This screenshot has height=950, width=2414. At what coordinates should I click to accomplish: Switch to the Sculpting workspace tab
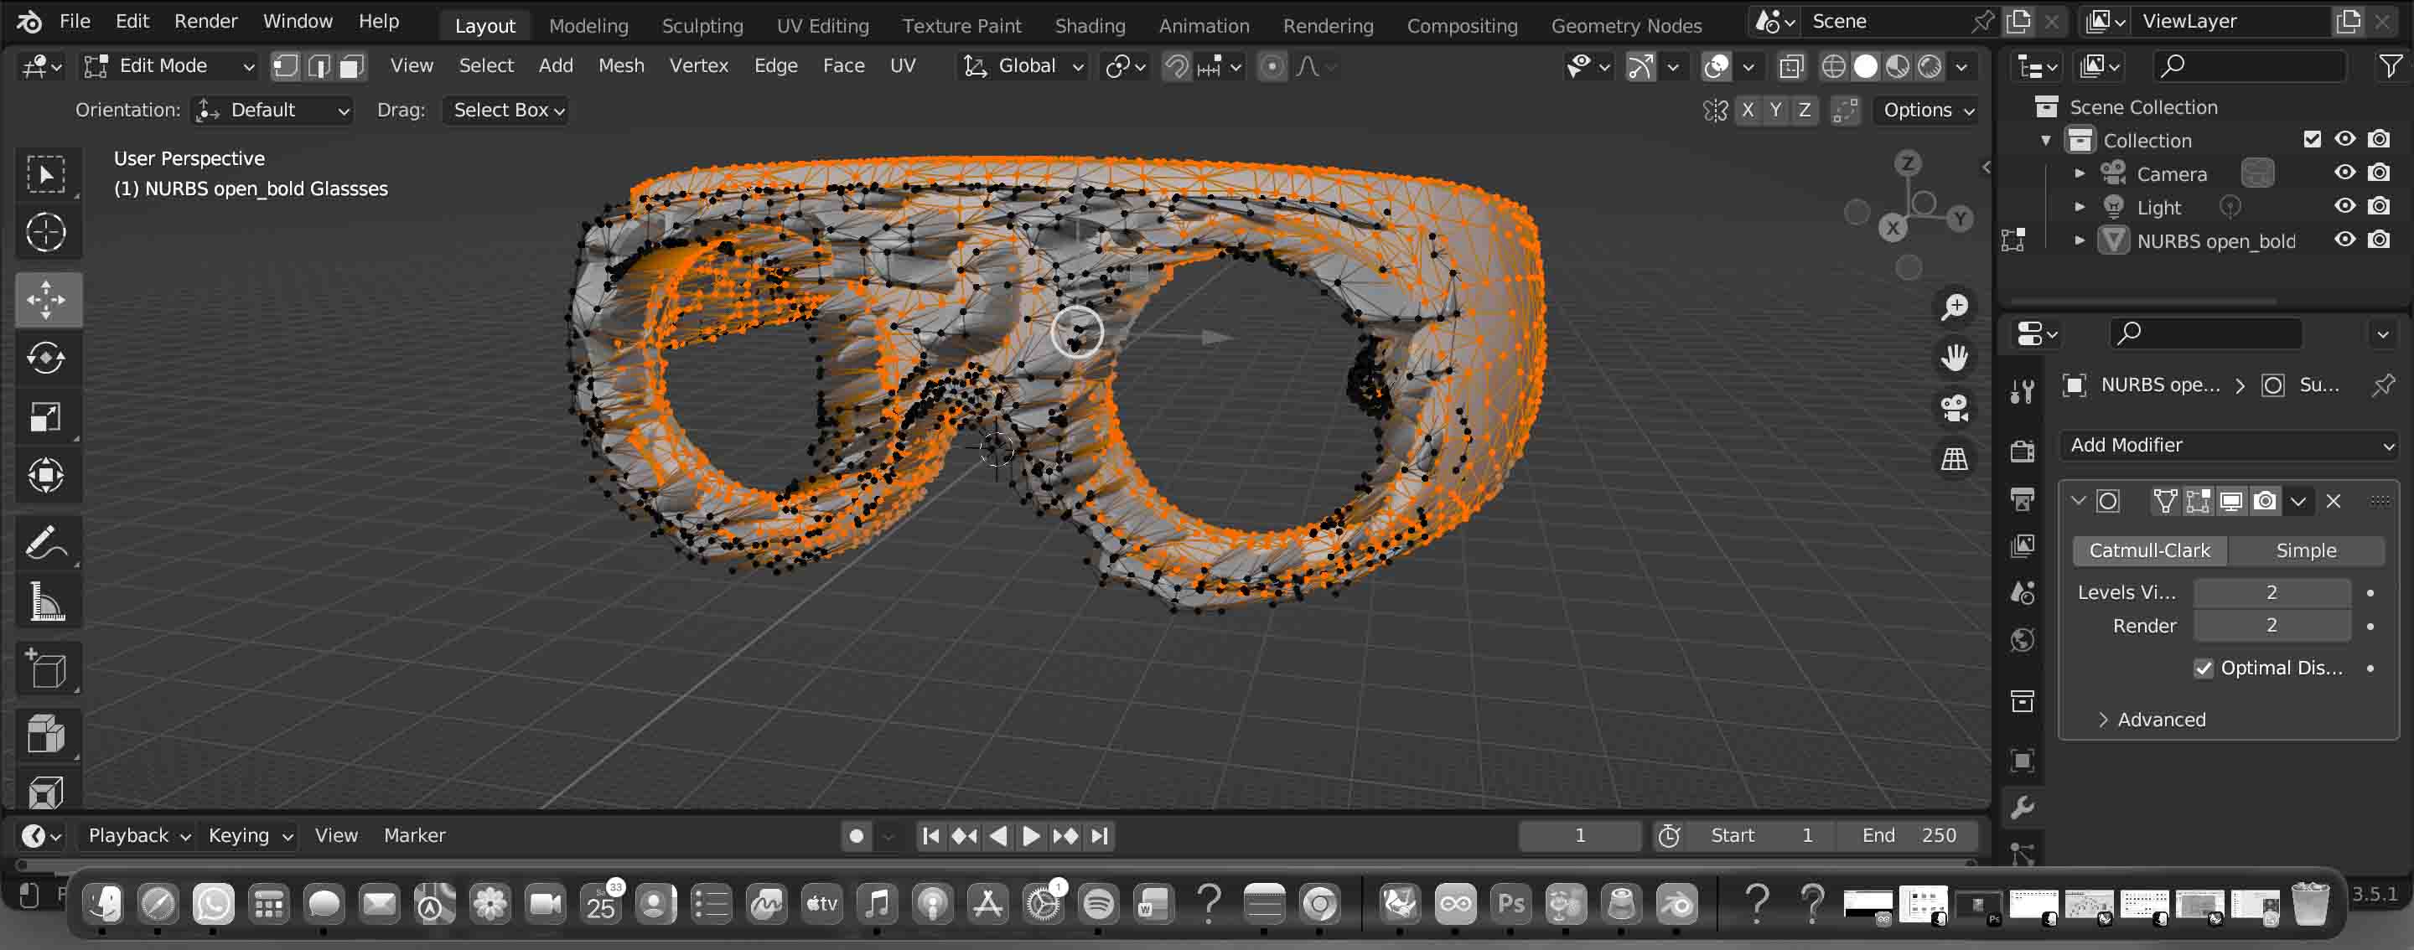702,25
